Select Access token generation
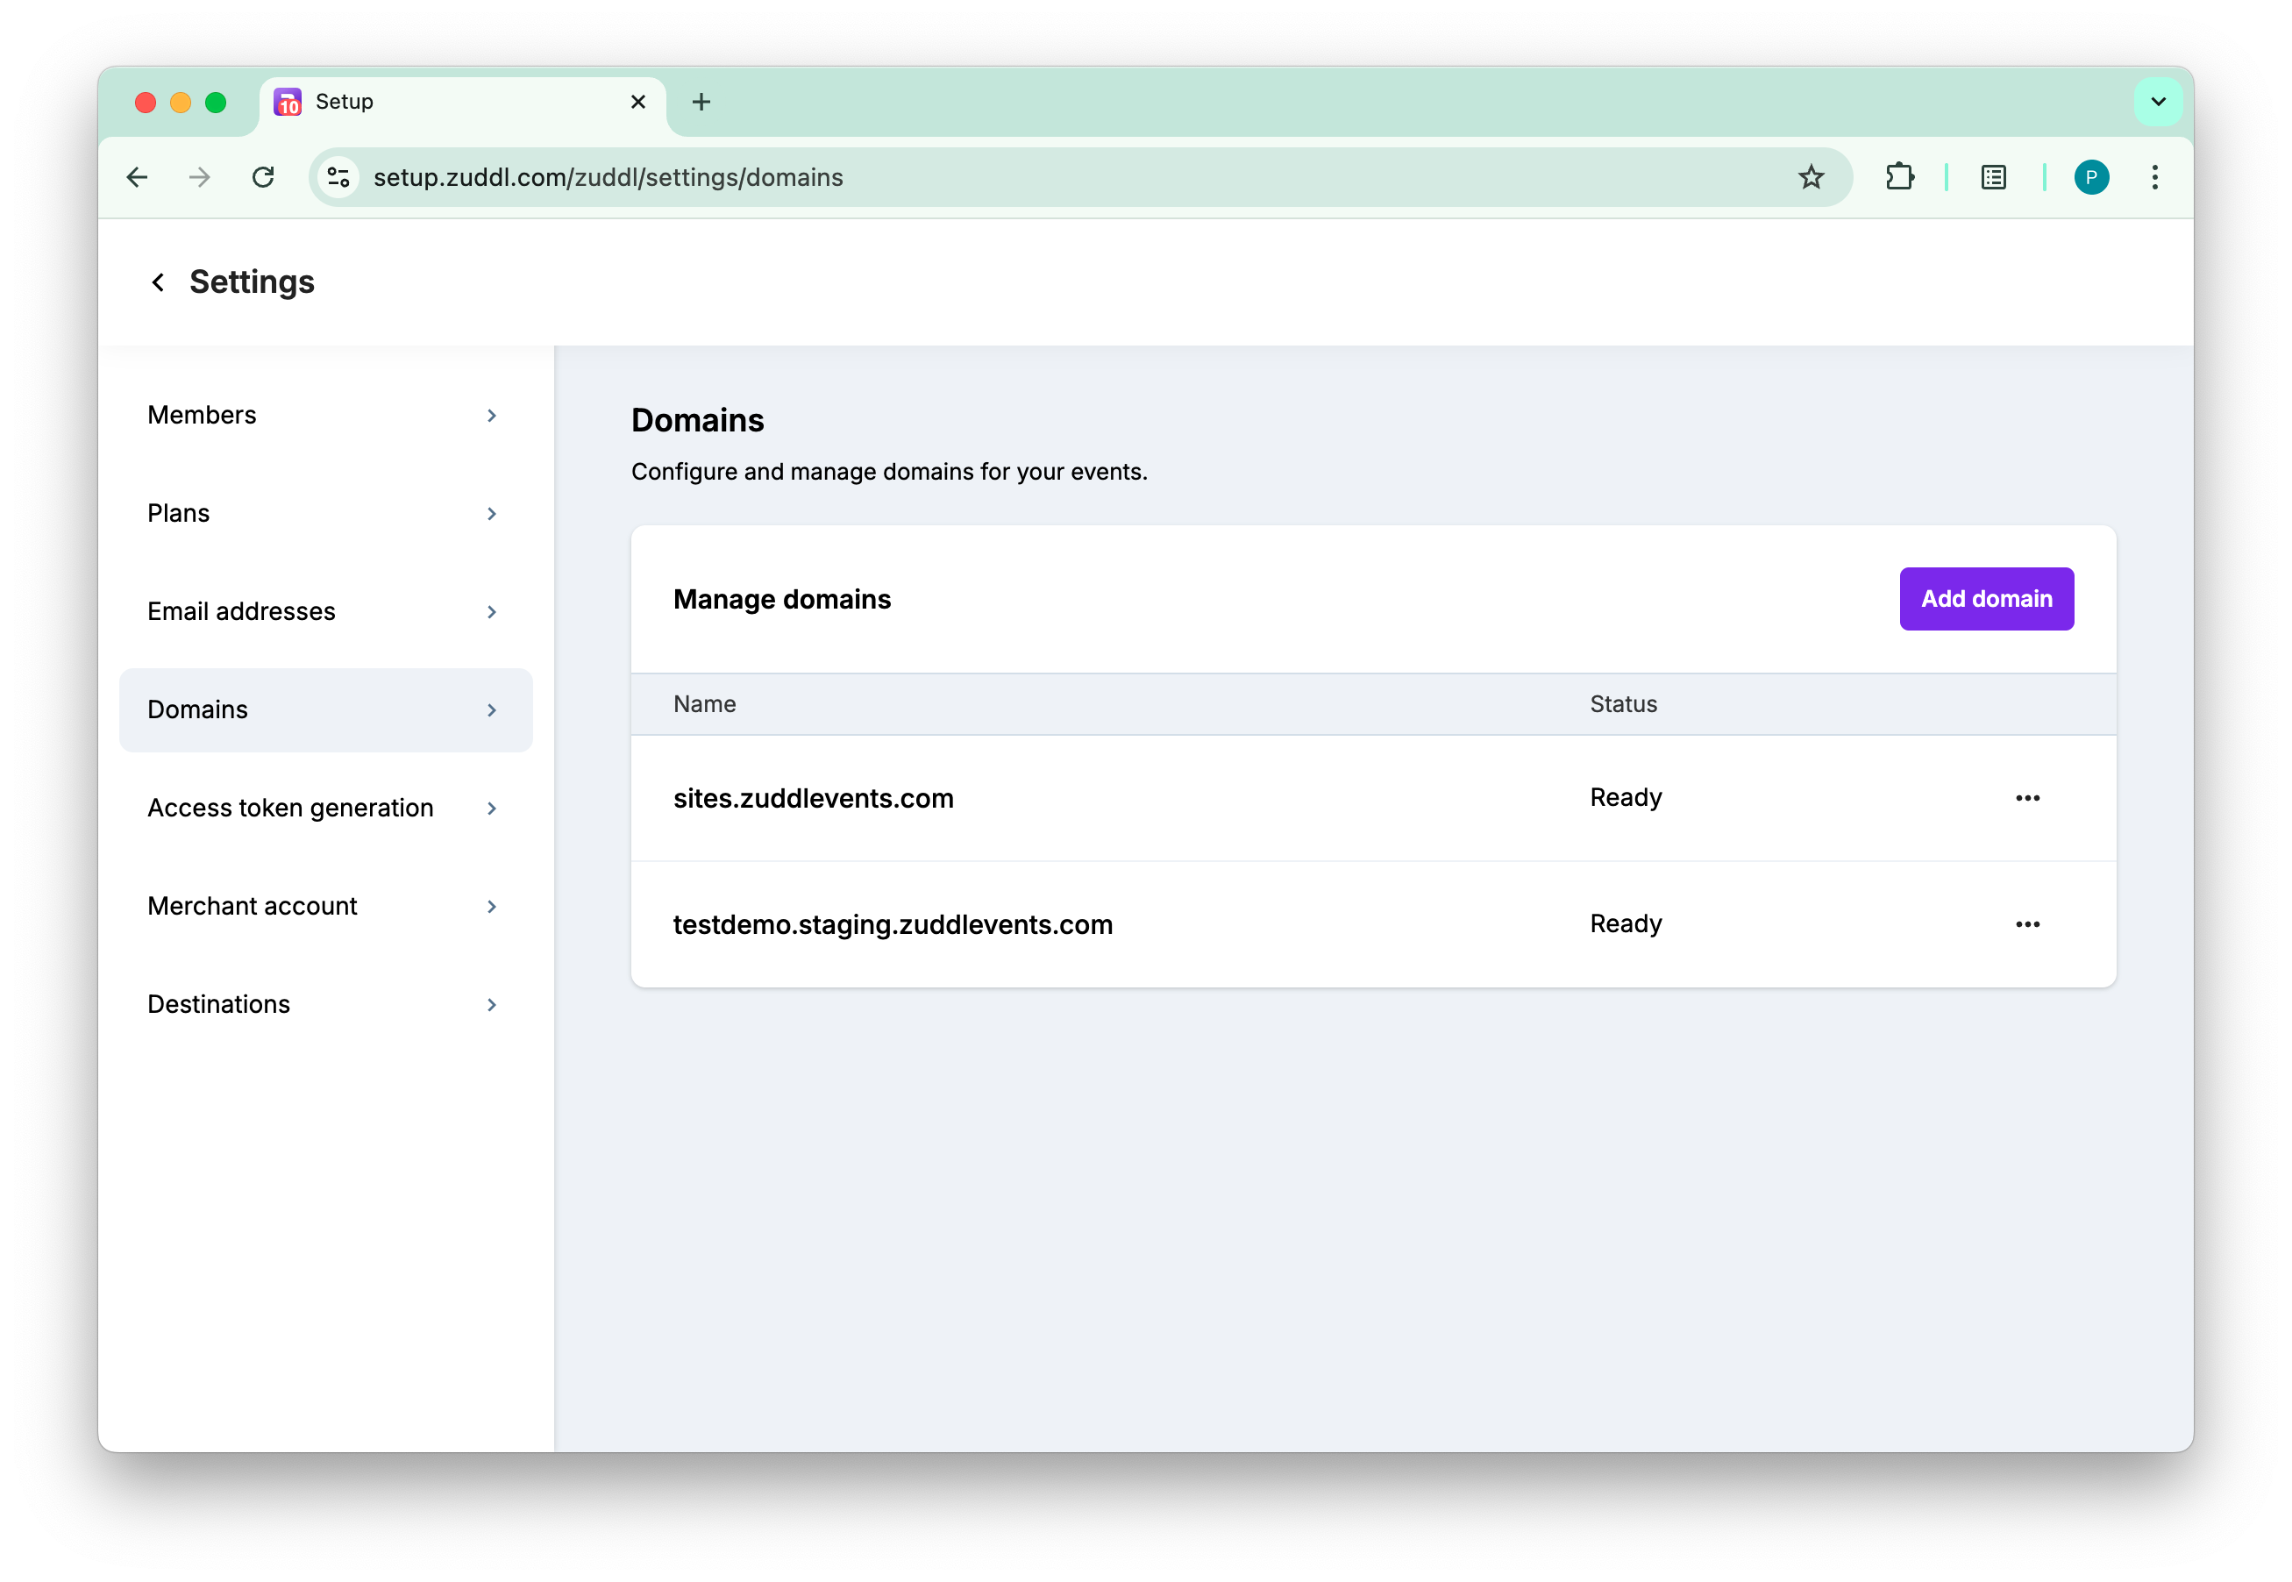 [290, 808]
